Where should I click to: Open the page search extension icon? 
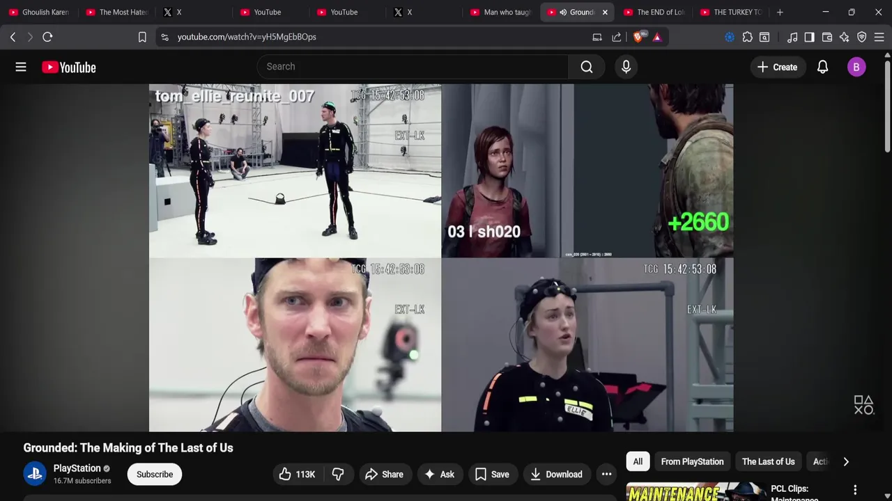click(764, 37)
